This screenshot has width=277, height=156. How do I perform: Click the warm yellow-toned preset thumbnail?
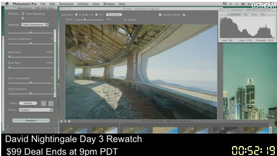pos(165,130)
